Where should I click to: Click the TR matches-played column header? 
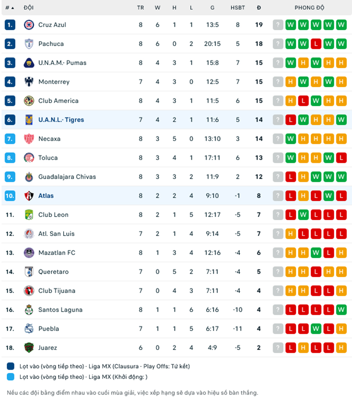(x=140, y=8)
